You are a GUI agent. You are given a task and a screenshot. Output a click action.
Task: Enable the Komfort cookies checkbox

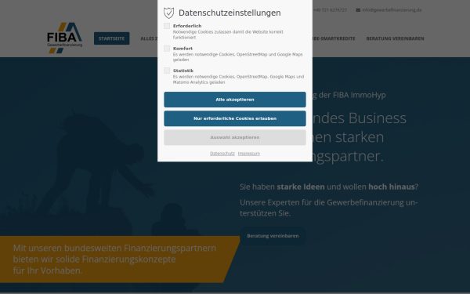pyautogui.click(x=167, y=49)
